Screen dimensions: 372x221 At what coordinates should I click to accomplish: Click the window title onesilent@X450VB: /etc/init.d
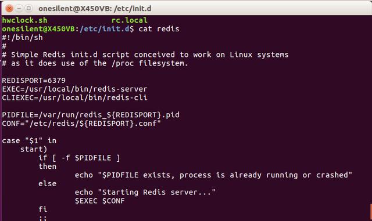pyautogui.click(x=95, y=9)
